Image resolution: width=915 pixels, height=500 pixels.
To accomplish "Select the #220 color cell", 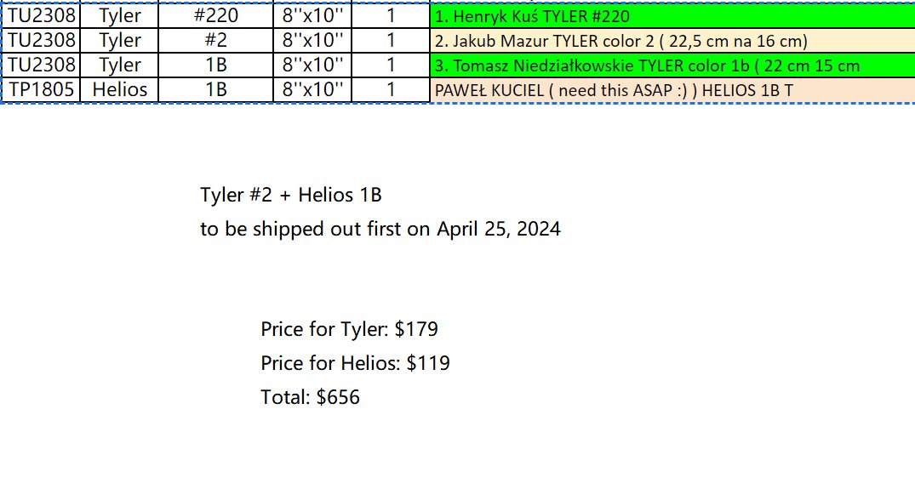I will pos(215,15).
